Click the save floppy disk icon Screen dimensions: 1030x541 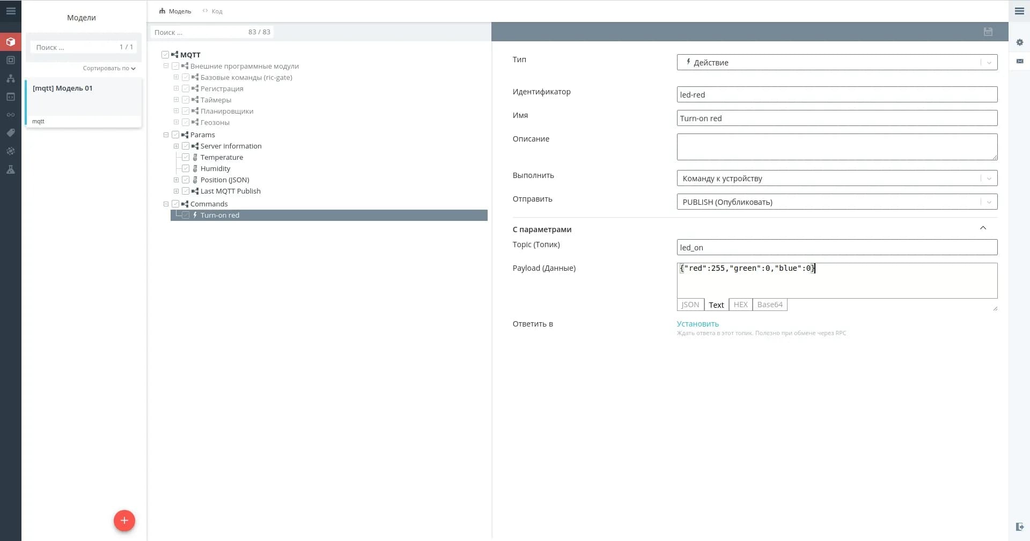(x=988, y=32)
